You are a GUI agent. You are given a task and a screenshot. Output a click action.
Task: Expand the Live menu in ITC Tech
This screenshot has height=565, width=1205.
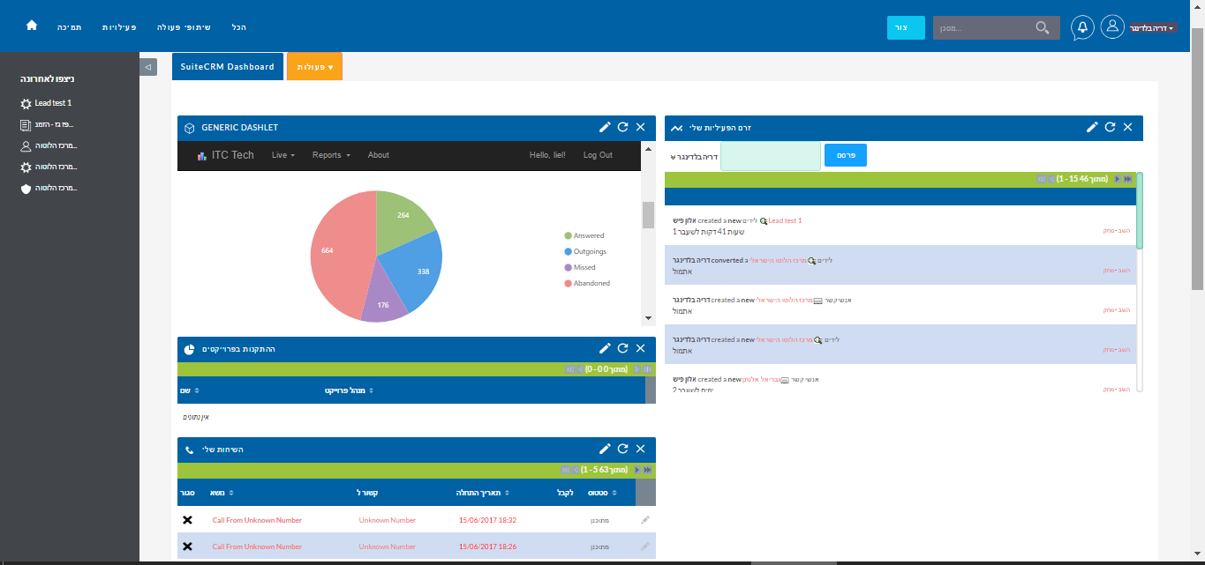point(282,155)
